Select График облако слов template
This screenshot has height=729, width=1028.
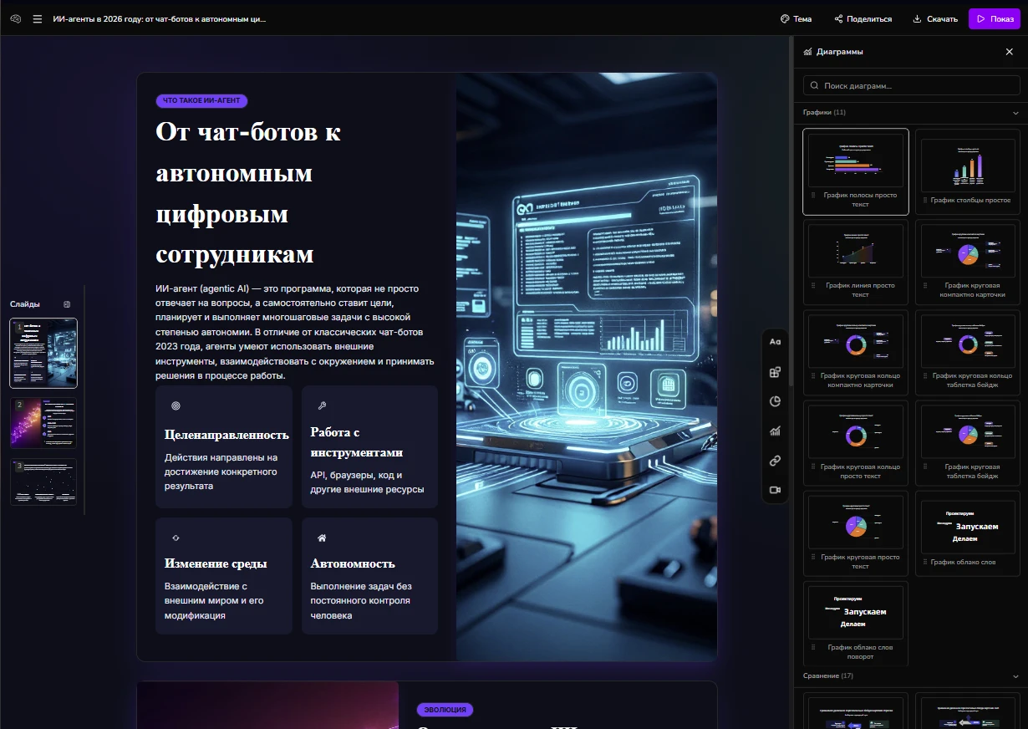point(968,533)
